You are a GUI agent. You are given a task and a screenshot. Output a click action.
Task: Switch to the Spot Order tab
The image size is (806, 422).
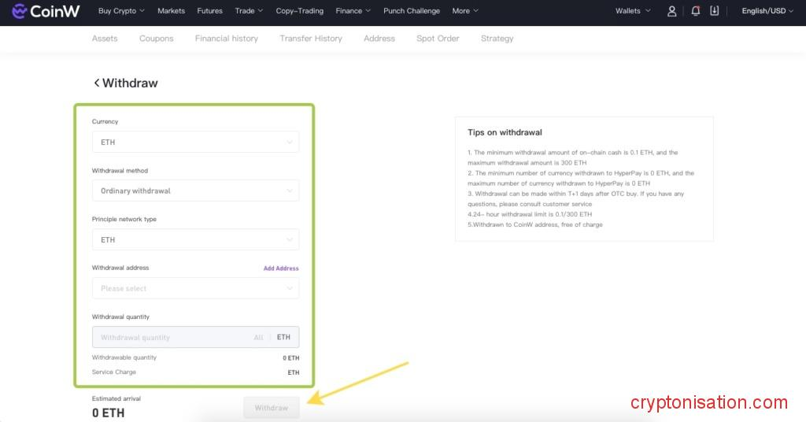(438, 39)
